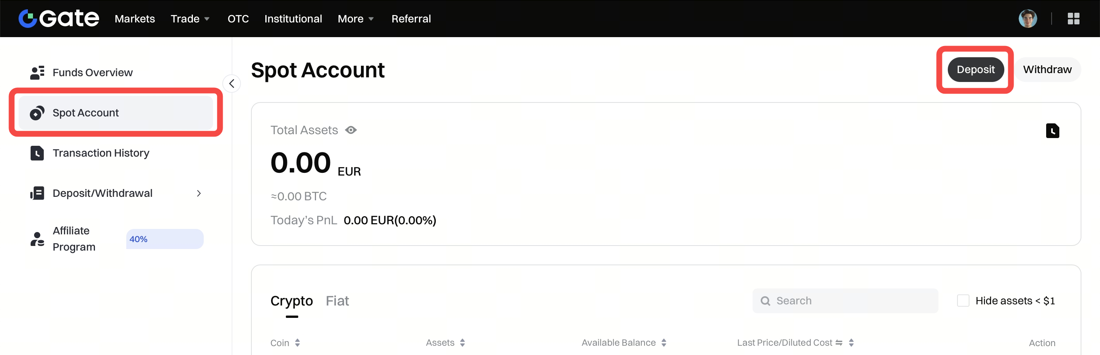Screen dimensions: 1100x355
Task: Click the Funds Overview sidebar icon
Action: (37, 72)
